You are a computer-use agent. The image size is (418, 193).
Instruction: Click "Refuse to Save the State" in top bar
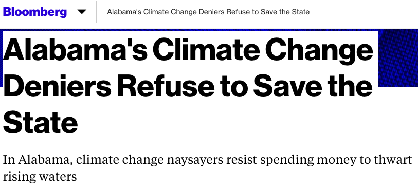[x=268, y=12]
